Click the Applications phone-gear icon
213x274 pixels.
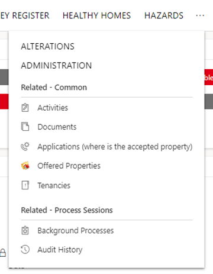point(25,147)
